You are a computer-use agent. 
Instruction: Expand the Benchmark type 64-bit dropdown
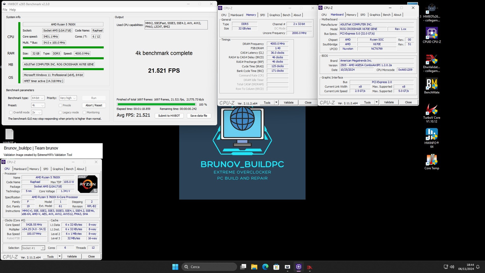click(x=38, y=98)
